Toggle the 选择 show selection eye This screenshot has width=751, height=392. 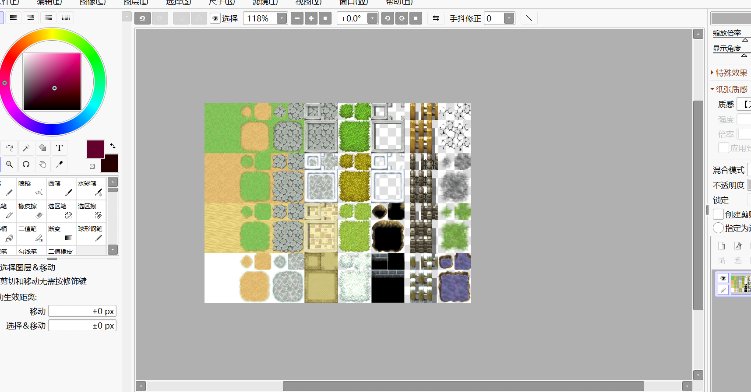tap(215, 18)
